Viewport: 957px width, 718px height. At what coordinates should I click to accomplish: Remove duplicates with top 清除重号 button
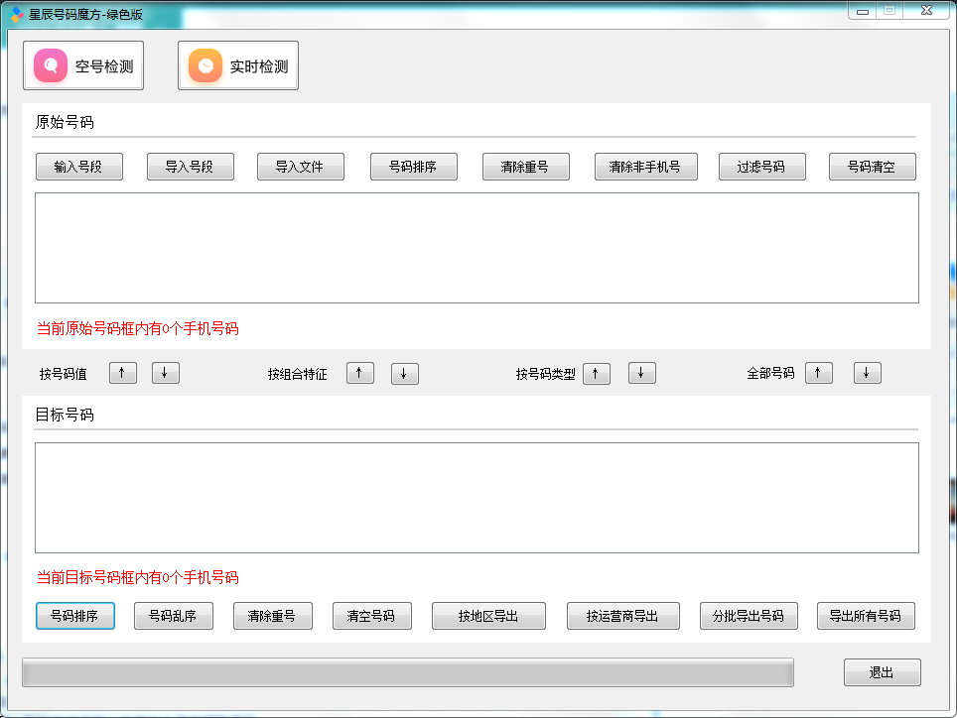click(x=526, y=167)
